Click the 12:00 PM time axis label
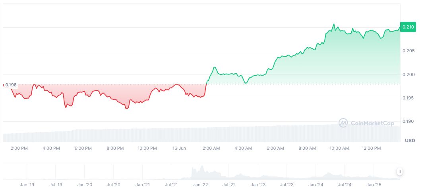426x189 pixels. (371, 148)
